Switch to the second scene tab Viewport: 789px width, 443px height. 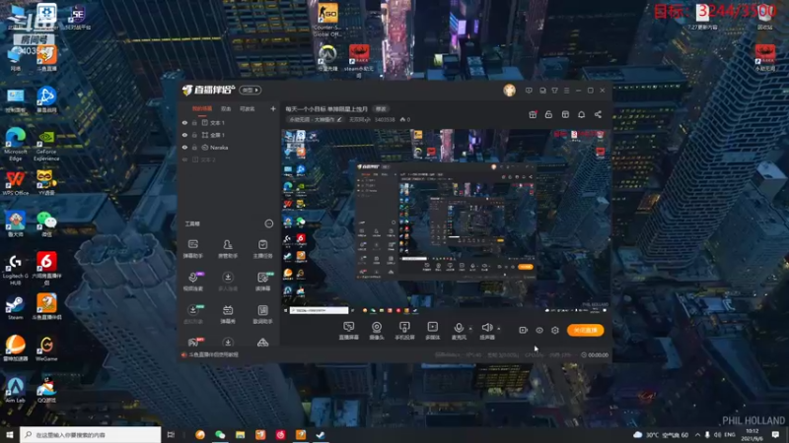(226, 108)
